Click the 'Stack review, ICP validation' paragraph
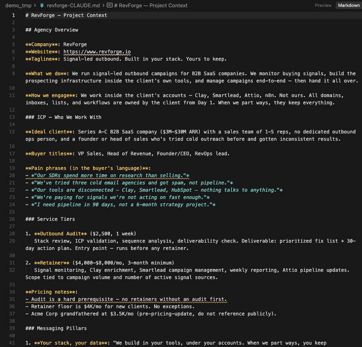This screenshot has width=362, height=347. coord(191,245)
